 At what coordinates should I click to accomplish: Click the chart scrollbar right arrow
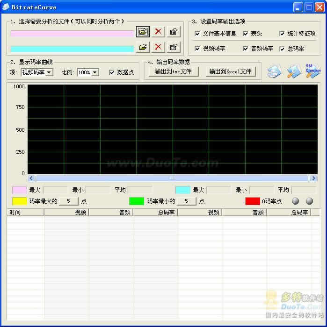(313, 178)
